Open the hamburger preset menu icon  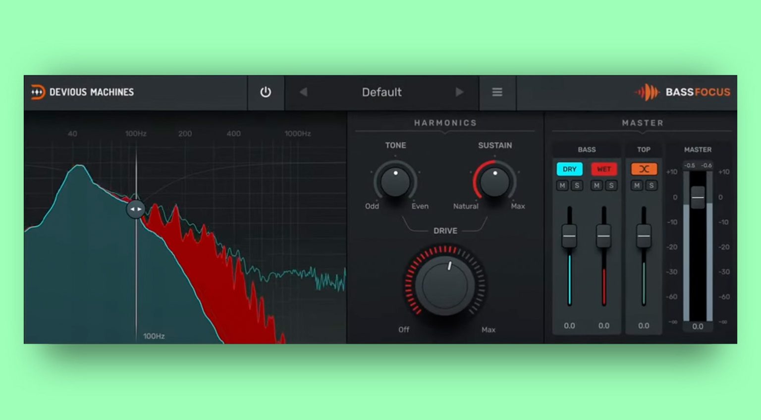click(497, 92)
